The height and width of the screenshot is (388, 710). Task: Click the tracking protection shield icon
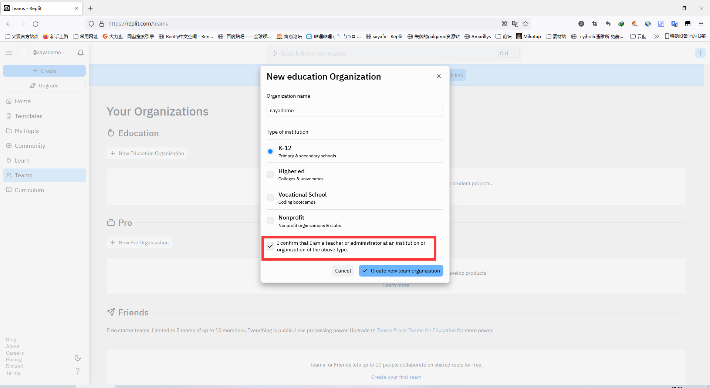pos(91,24)
